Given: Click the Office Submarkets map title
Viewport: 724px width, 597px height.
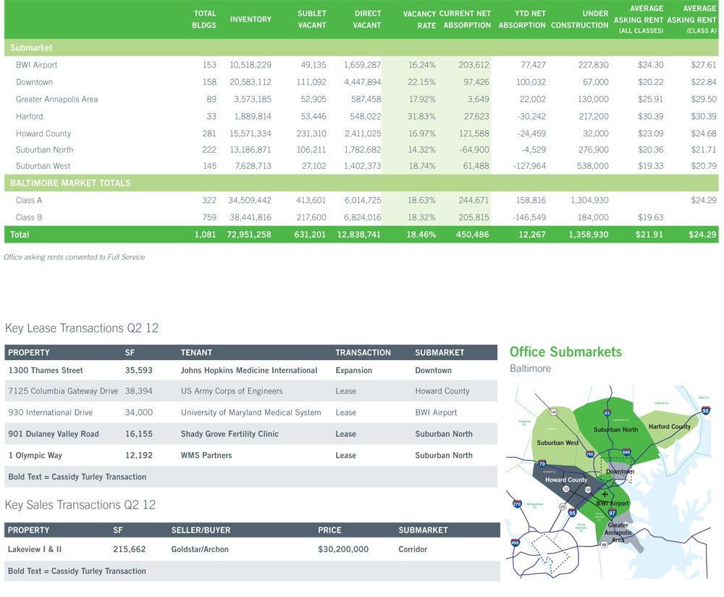Looking at the screenshot, I should point(565,352).
